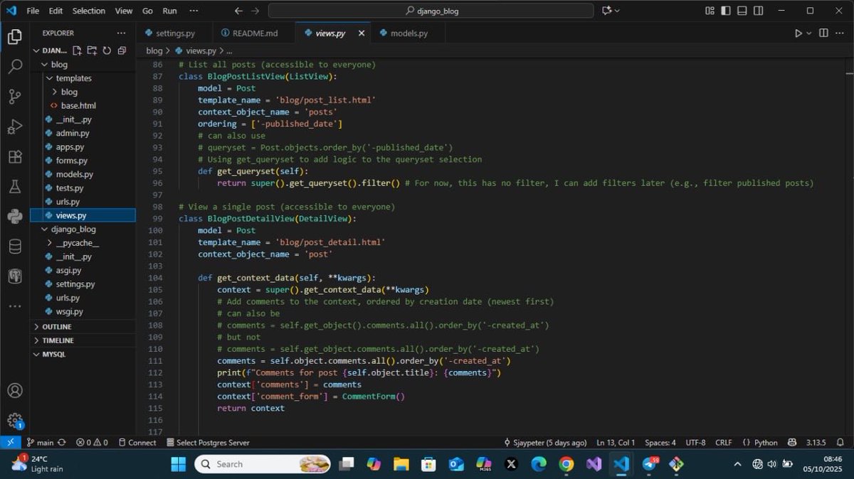Click errors and warnings count in status bar
This screenshot has height=479, width=854.
92,442
